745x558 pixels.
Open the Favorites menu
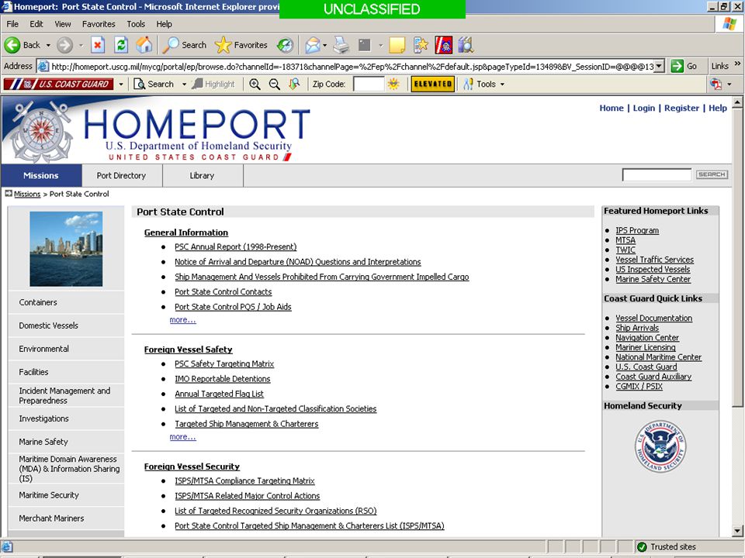click(x=99, y=24)
